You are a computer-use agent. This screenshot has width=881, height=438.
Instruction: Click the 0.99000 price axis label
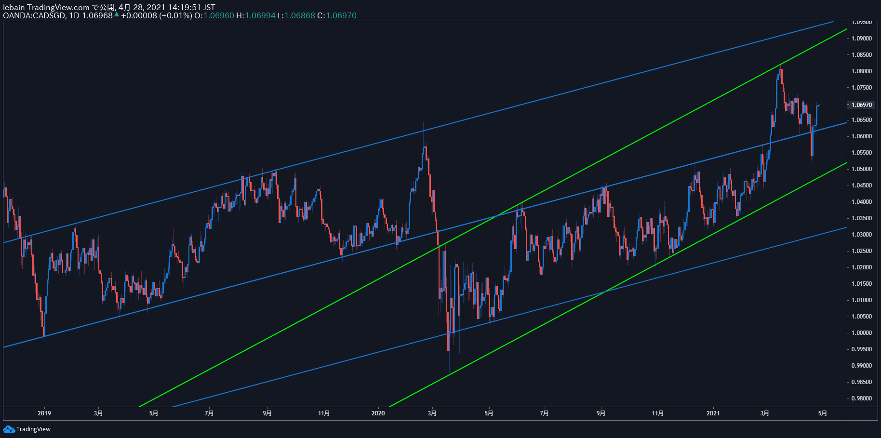click(x=862, y=366)
